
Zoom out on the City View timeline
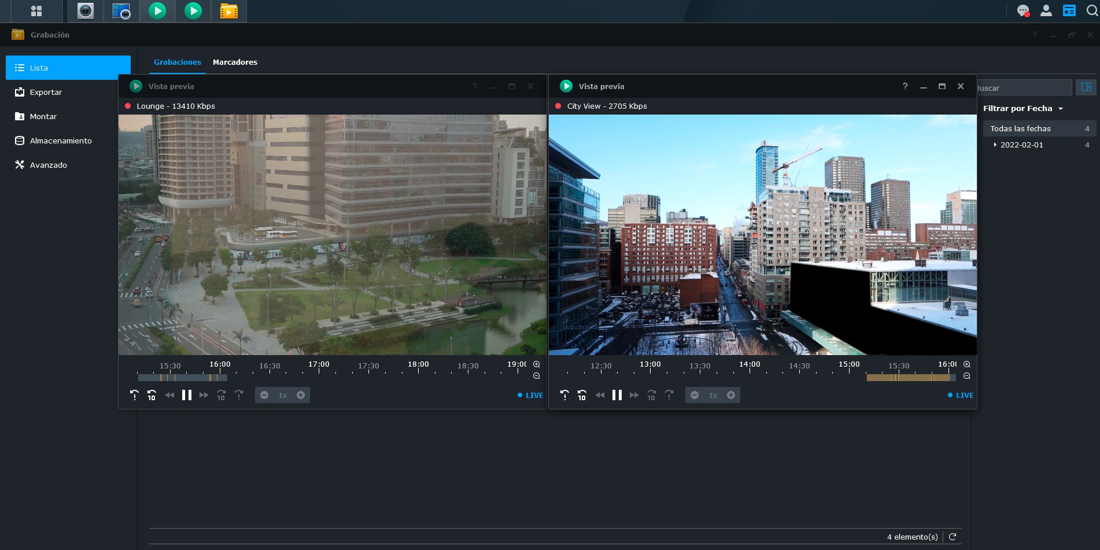coord(967,376)
